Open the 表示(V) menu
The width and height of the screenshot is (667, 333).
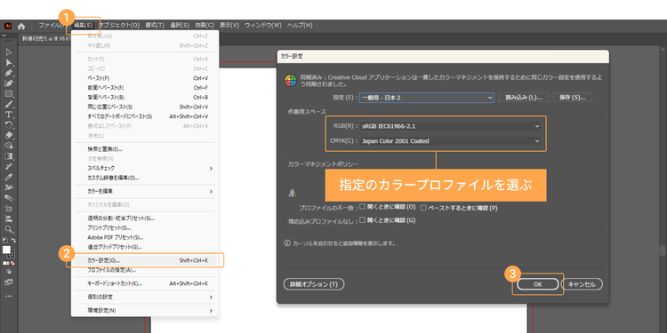[x=229, y=26]
